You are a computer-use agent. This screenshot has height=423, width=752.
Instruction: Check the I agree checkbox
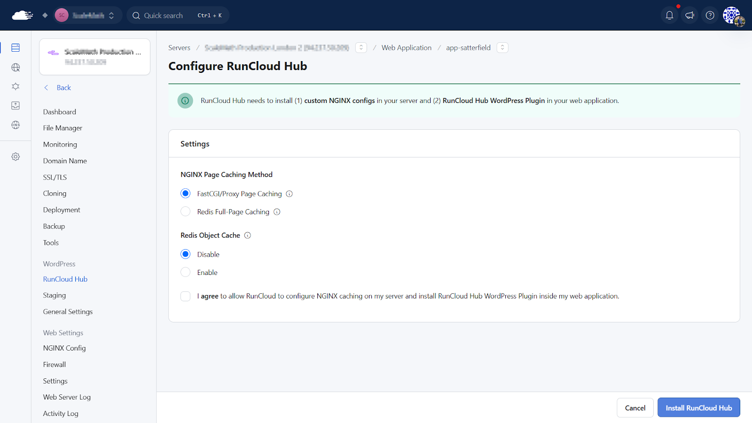tap(186, 296)
